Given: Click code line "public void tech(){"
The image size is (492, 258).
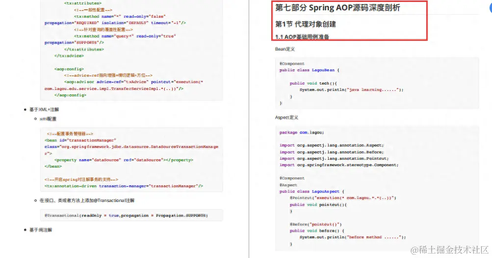Looking at the screenshot, I should click(313, 83).
